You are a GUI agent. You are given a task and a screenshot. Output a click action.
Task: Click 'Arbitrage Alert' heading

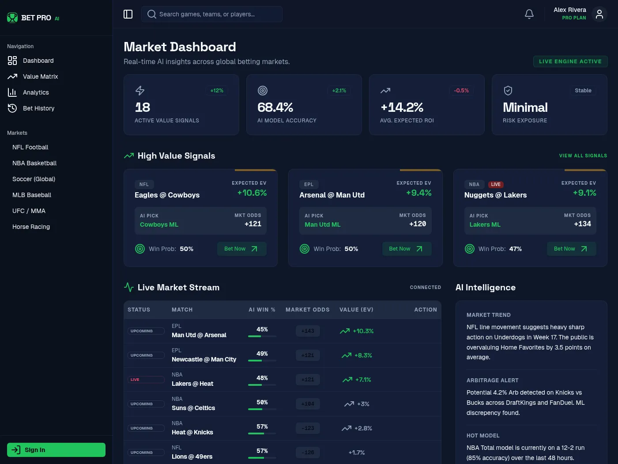click(x=493, y=380)
